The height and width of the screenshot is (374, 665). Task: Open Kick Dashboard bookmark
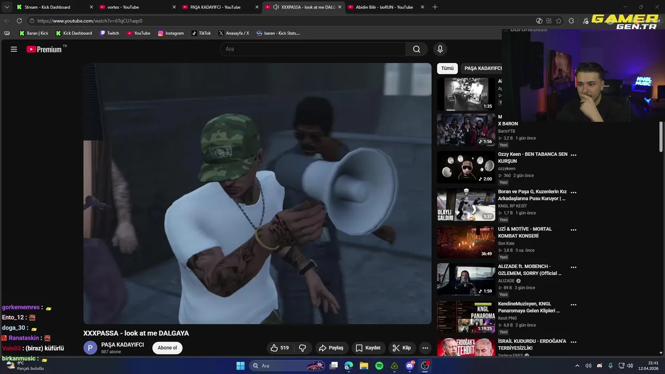coord(74,33)
